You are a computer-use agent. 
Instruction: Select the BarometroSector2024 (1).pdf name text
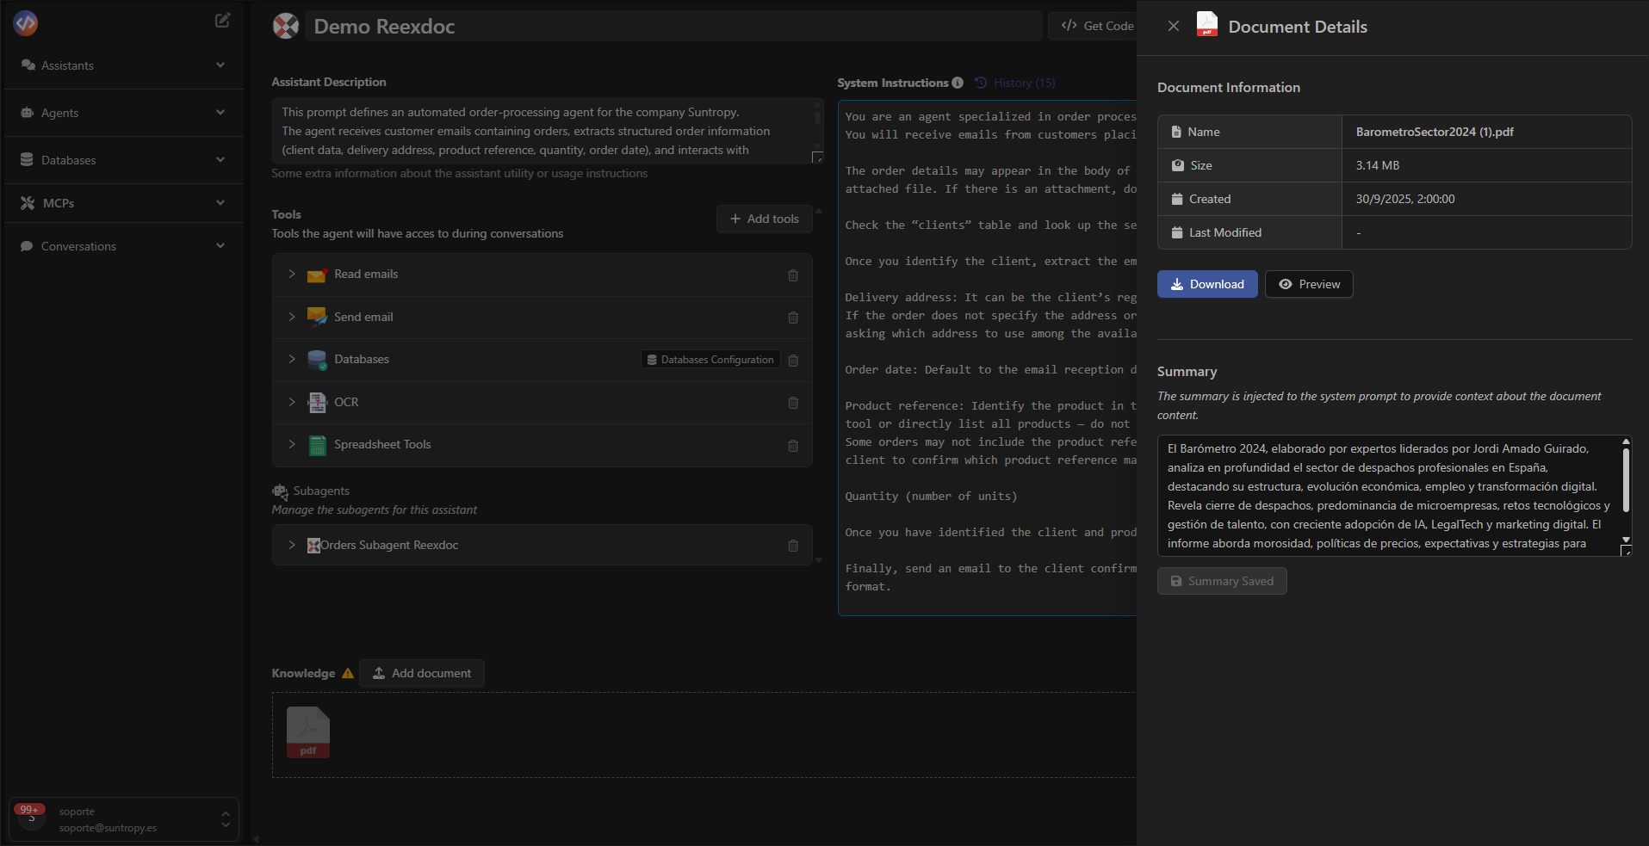pyautogui.click(x=1435, y=132)
